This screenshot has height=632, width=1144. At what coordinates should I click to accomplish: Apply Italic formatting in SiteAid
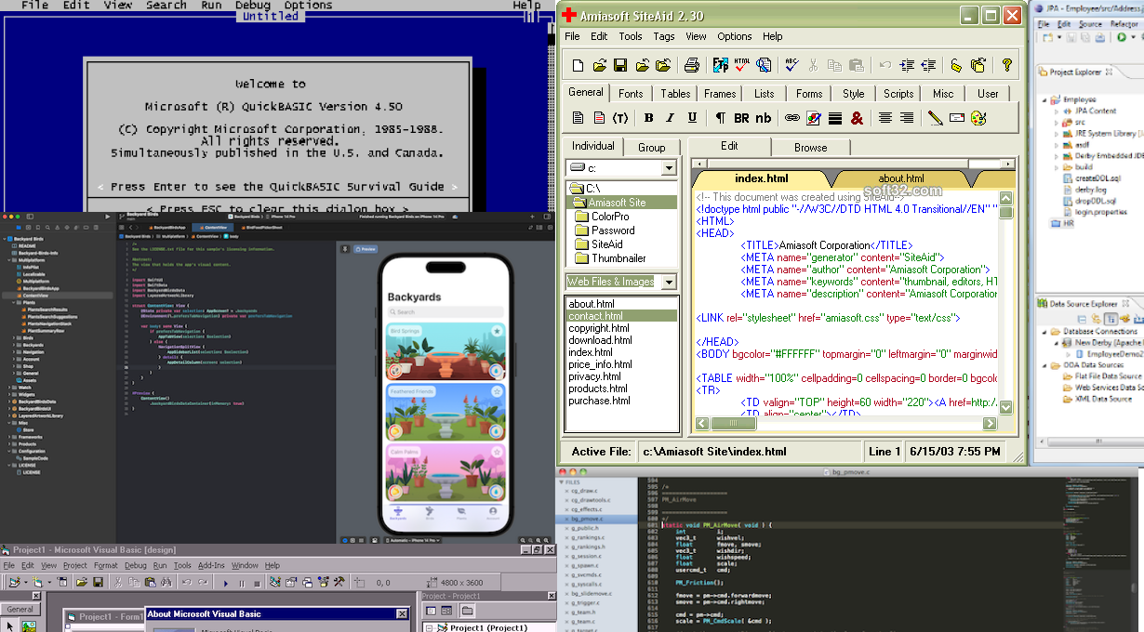pos(670,118)
